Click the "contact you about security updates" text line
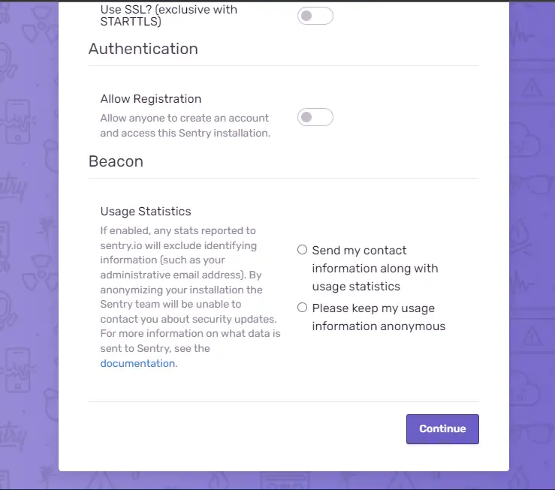555x490 pixels. click(189, 319)
